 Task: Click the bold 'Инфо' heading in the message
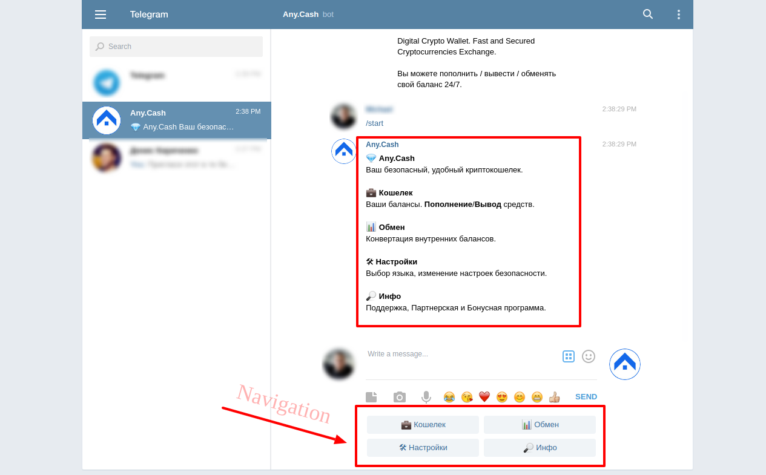click(x=390, y=296)
